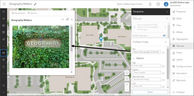Expand the left toolbar with double chevron
This screenshot has height=96, width=194.
[4, 92]
